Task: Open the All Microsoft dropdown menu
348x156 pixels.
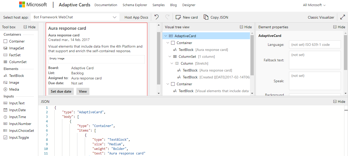Action: [x=314, y=5]
